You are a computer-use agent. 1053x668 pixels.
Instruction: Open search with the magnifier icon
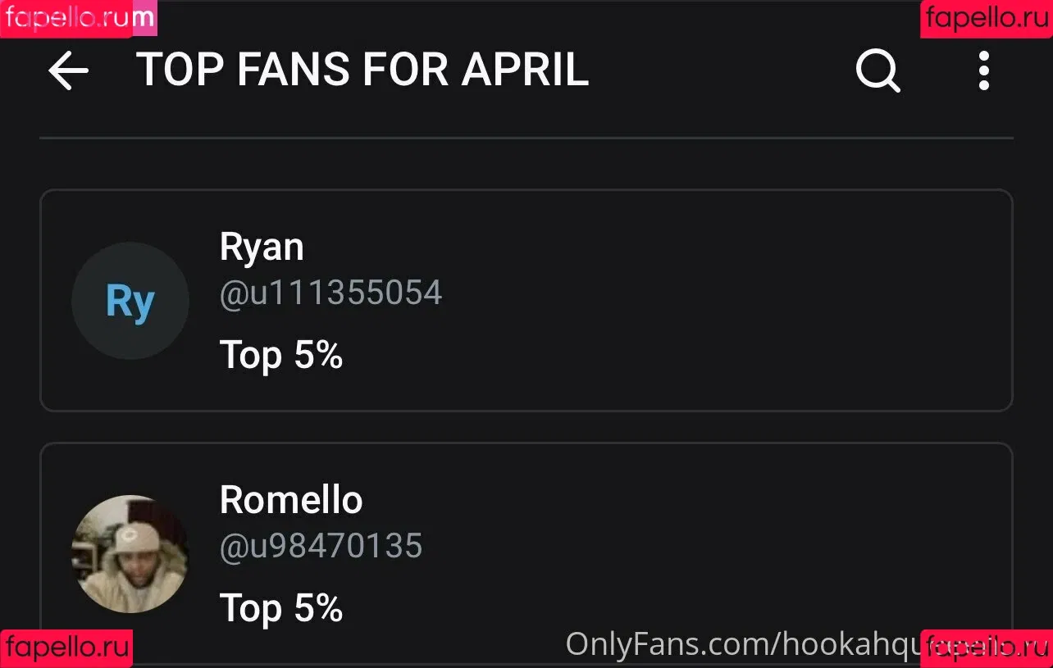coord(878,70)
